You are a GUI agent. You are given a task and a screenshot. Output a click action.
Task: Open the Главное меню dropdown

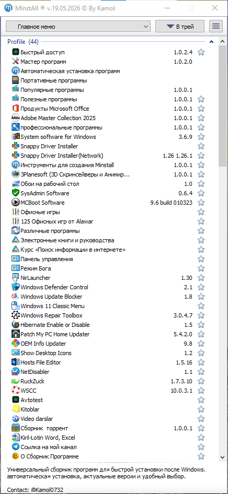pyautogui.click(x=78, y=27)
